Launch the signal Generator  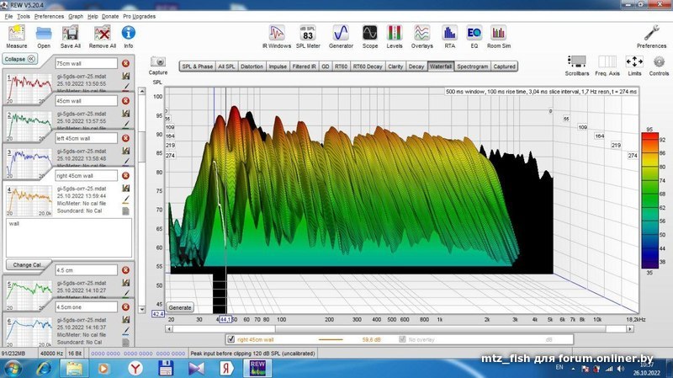click(341, 34)
